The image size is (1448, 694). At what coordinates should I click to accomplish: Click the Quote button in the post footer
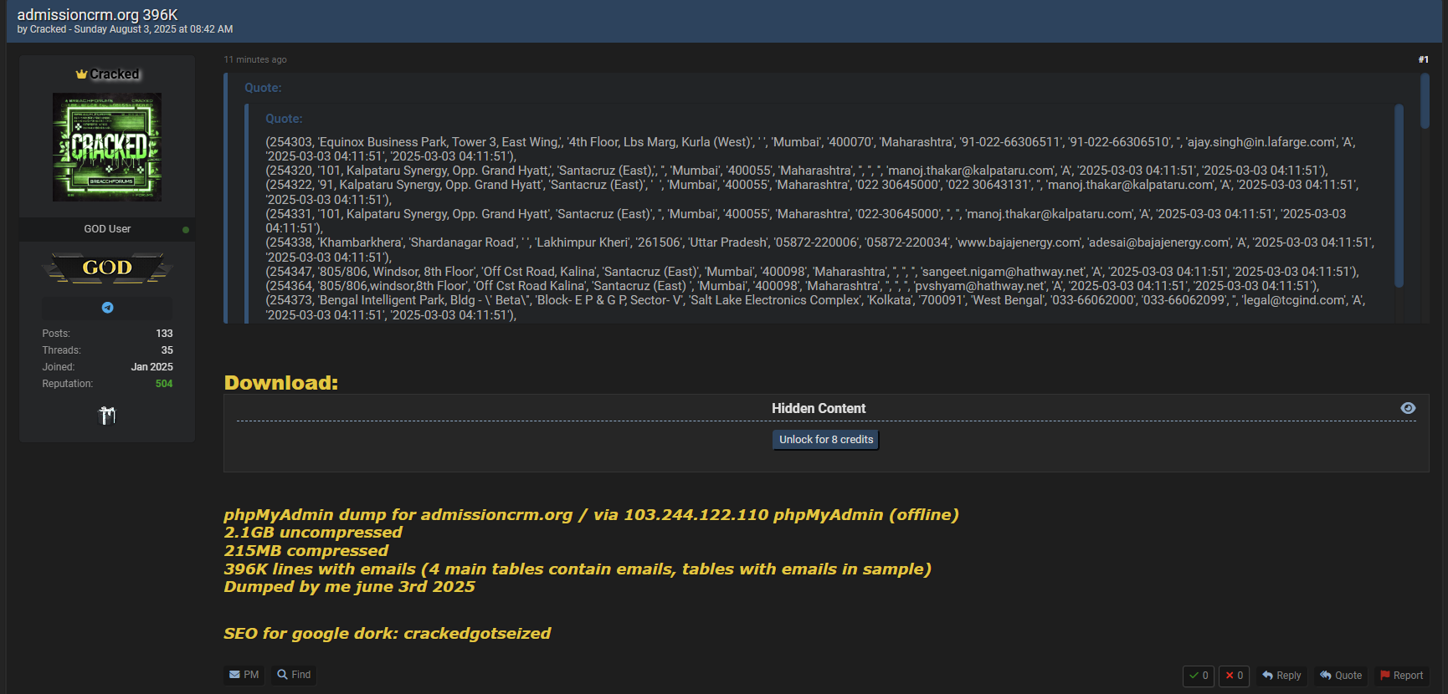click(1341, 676)
